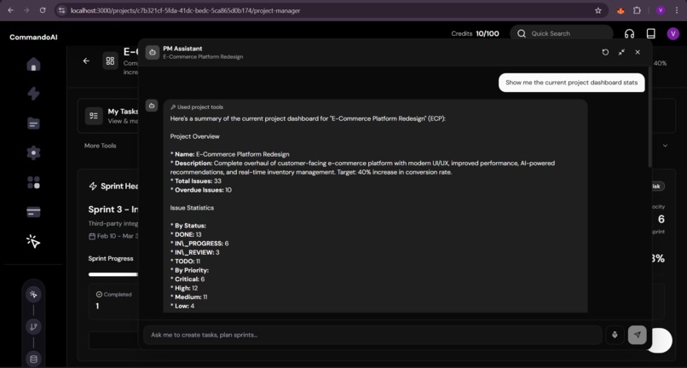
Task: Reload the page in the browser
Action: [43, 10]
